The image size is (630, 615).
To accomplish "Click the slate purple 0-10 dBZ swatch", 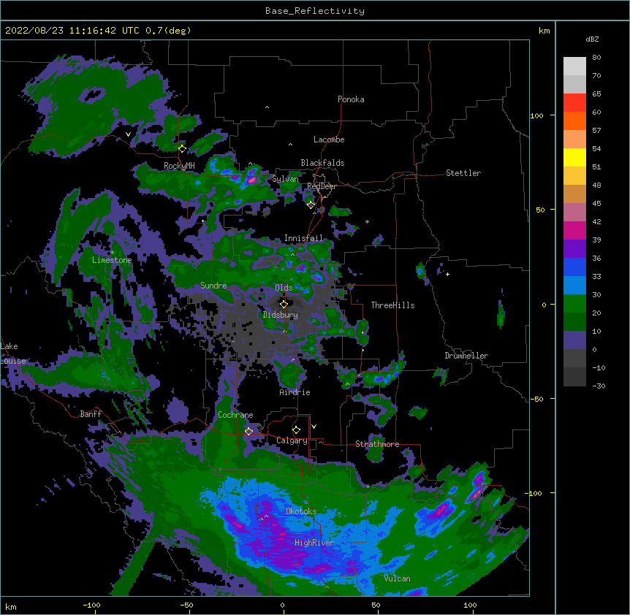I will (574, 340).
